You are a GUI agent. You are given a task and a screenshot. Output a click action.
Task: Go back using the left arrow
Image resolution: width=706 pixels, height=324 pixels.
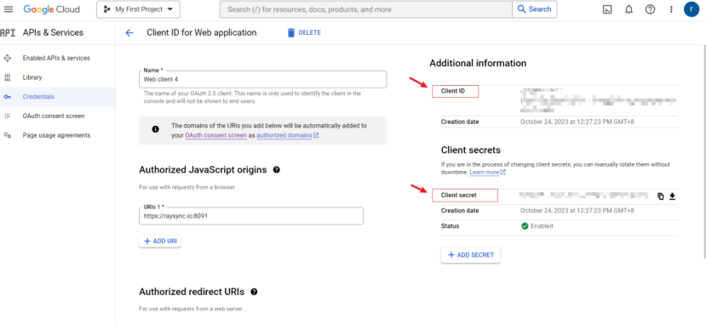point(129,33)
